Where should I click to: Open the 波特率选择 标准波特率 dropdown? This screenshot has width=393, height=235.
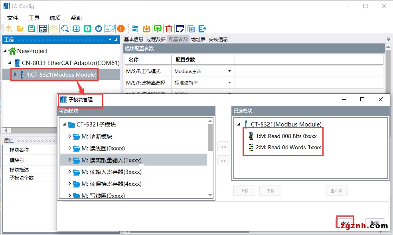pyautogui.click(x=229, y=83)
